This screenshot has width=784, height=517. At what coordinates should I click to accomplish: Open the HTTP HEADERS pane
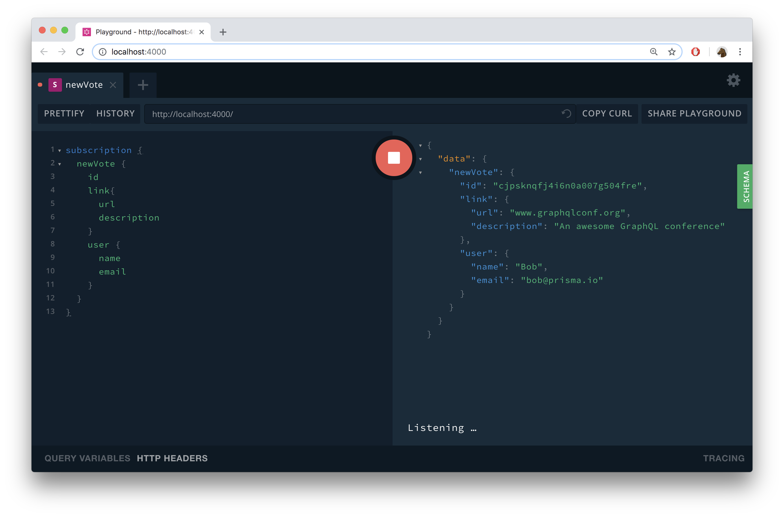coord(172,458)
